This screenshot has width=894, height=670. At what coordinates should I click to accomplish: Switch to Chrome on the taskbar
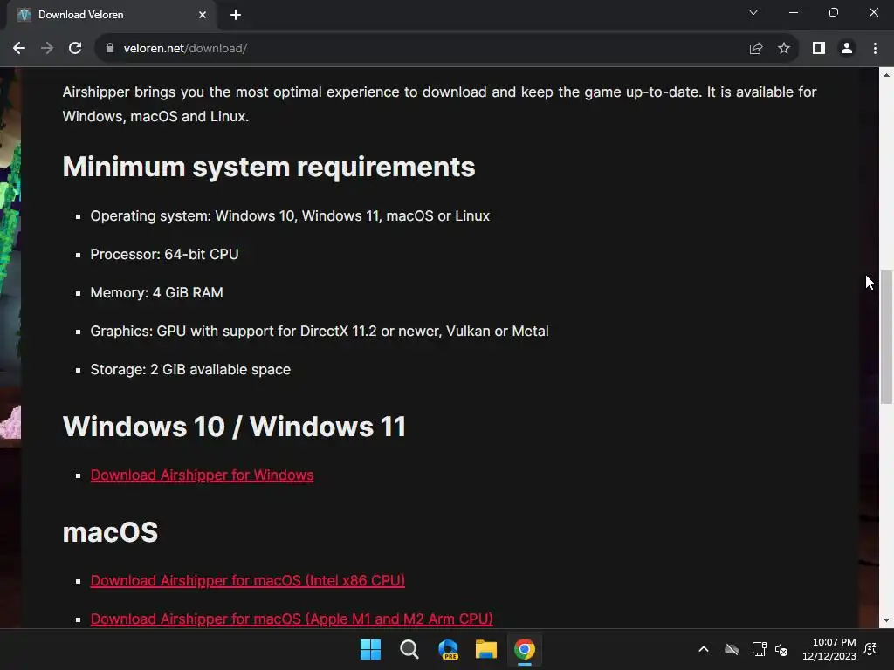(525, 649)
